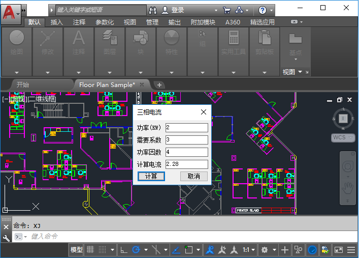
Task: Switch to the A360 ribbon tab
Action: coord(233,22)
